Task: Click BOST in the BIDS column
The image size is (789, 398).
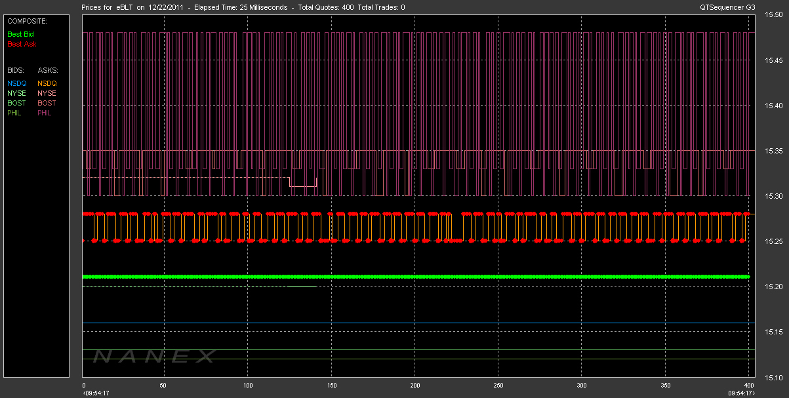Action: 16,103
